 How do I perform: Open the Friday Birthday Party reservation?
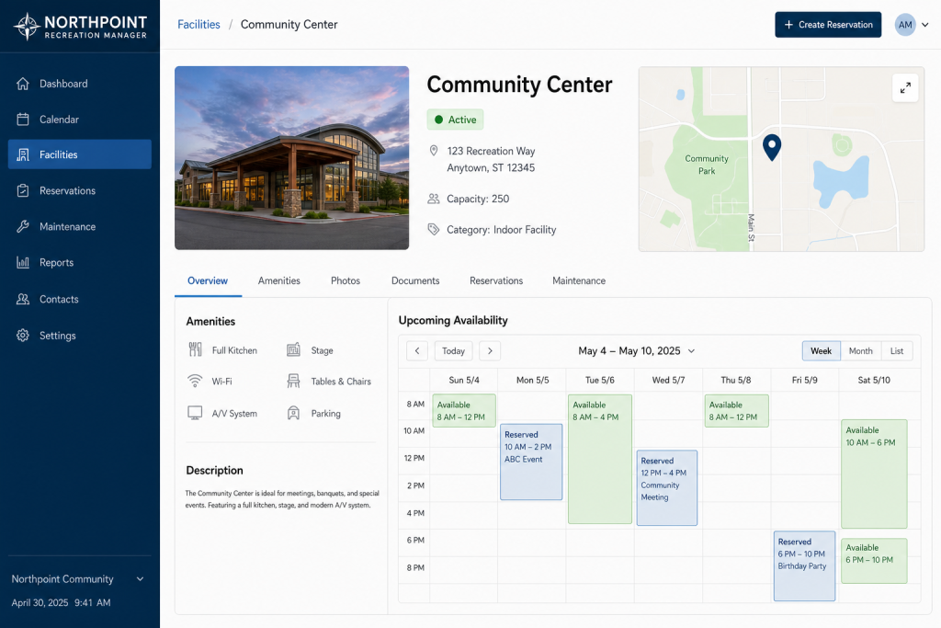(x=804, y=565)
